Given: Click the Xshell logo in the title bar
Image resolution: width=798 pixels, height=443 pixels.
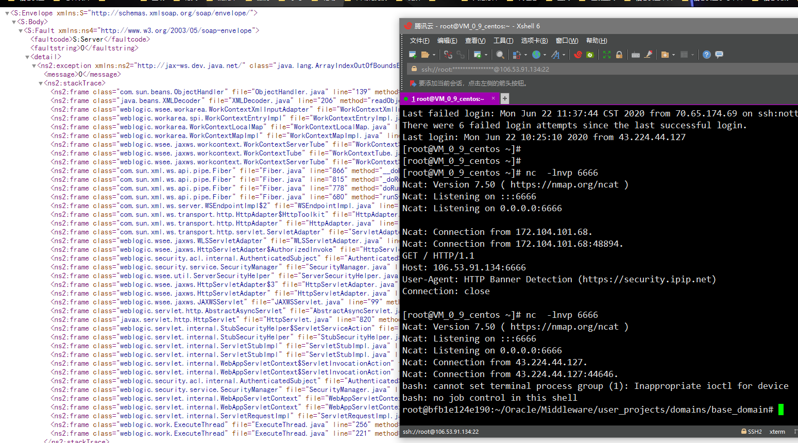Looking at the screenshot, I should [408, 26].
